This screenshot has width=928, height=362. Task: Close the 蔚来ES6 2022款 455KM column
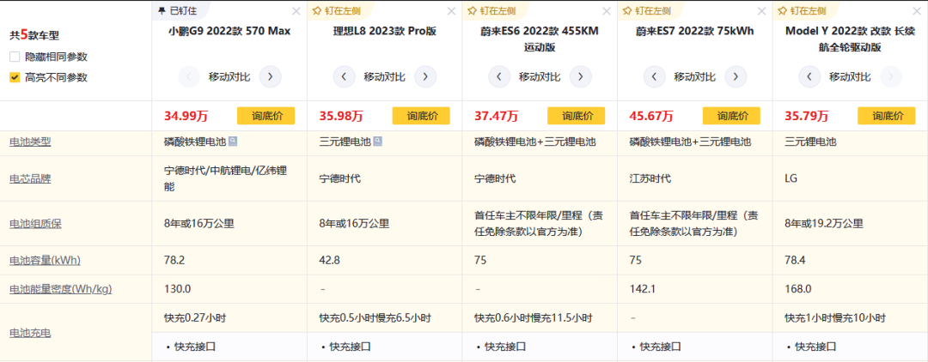click(606, 11)
